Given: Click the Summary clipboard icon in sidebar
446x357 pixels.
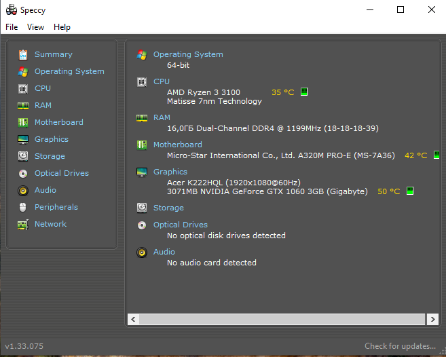Looking at the screenshot, I should (23, 54).
